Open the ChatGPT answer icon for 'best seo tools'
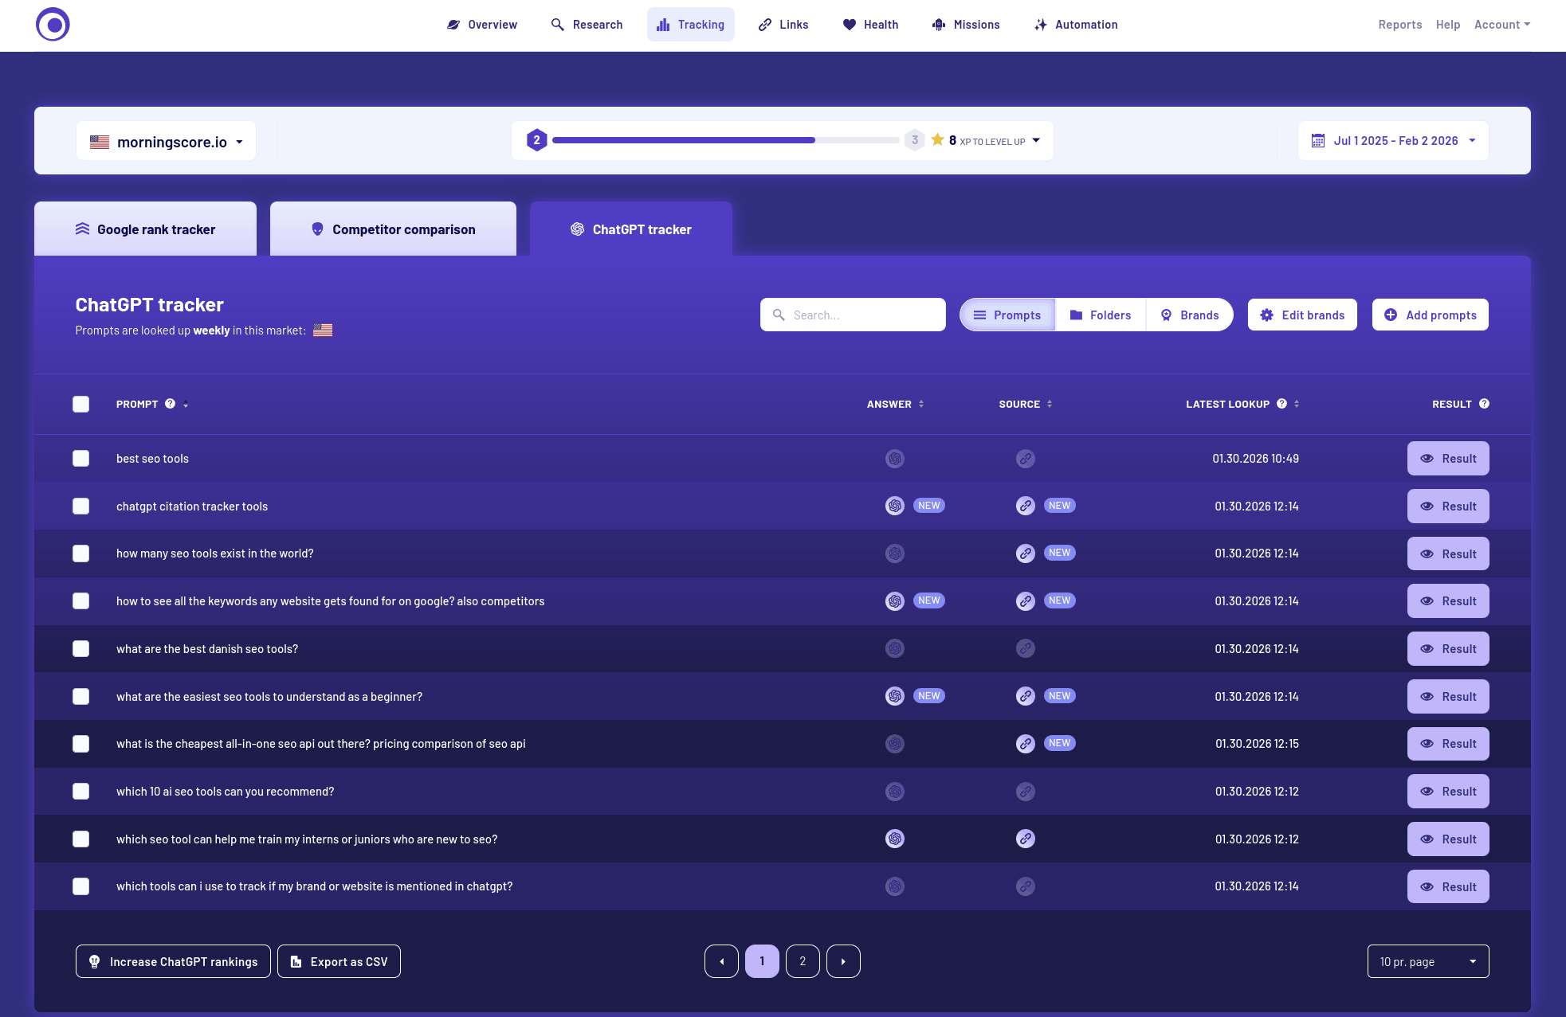This screenshot has height=1017, width=1566. point(894,458)
